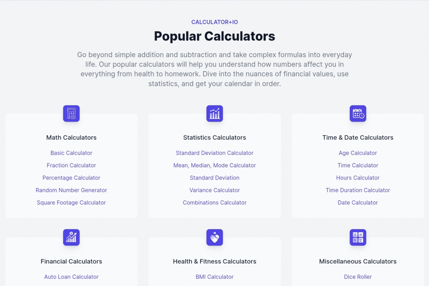
Task: Select Time Duration Calculator link
Action: tap(358, 190)
